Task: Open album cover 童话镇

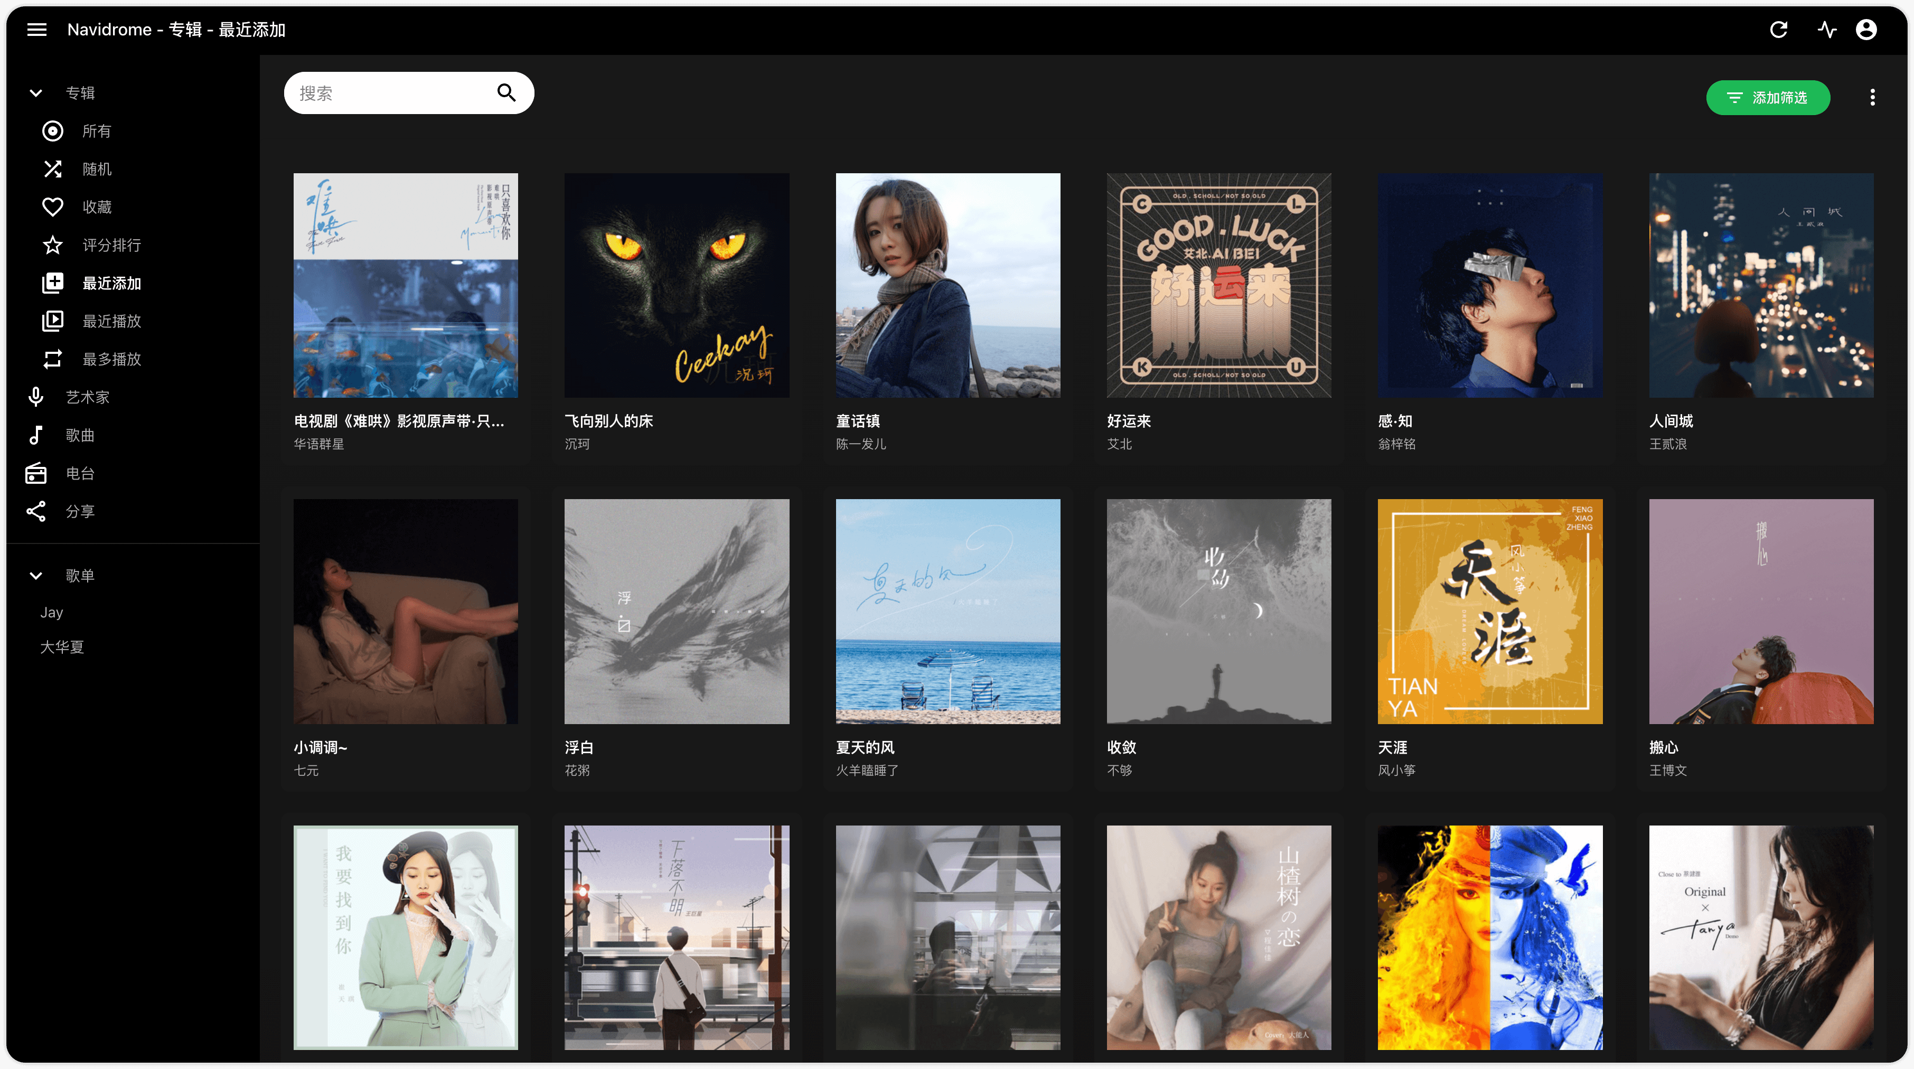Action: 947,285
